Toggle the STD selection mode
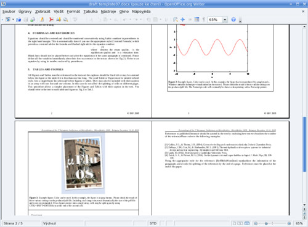Viewport: 308px width, 227px height. click(153, 223)
